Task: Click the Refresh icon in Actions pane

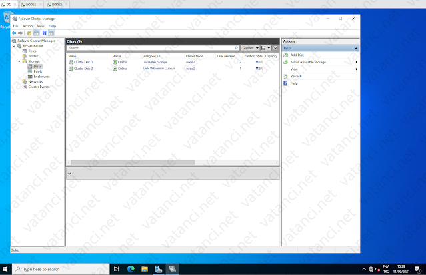Action: 286,77
